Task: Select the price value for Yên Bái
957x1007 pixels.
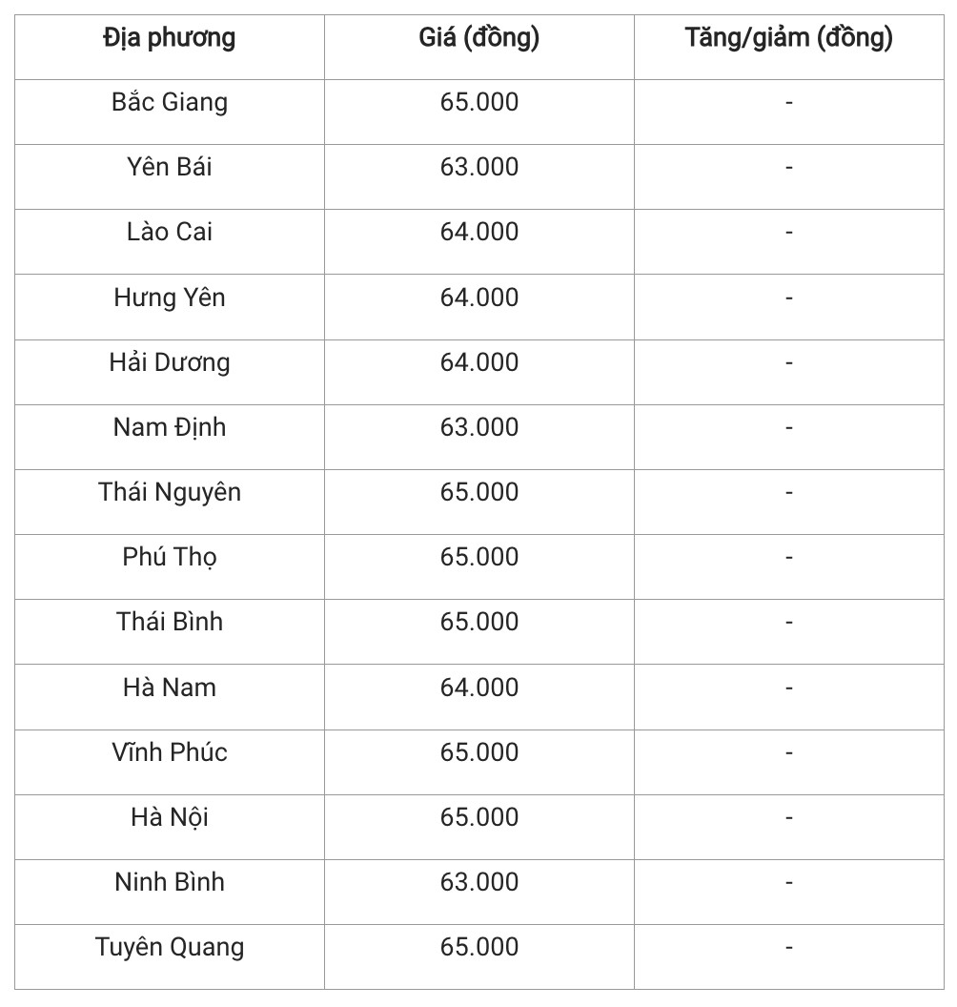Action: coord(478,167)
